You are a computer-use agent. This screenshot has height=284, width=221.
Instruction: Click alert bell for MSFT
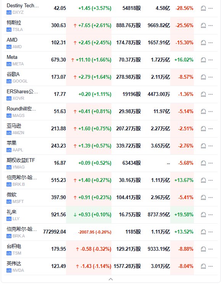pos(203,198)
